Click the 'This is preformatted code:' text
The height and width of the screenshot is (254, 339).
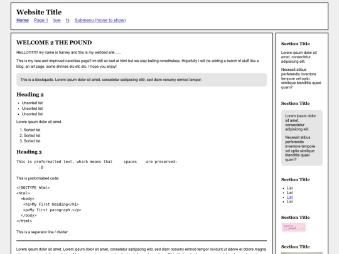pyautogui.click(x=38, y=178)
